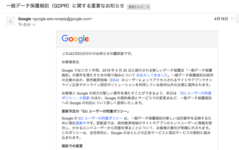Open the 更新中 link

point(81,123)
